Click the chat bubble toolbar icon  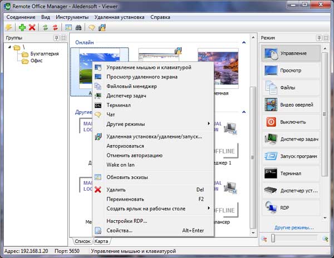(92, 27)
